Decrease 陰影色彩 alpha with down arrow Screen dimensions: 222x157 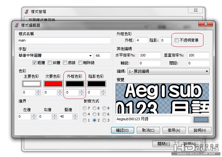[x=103, y=94]
